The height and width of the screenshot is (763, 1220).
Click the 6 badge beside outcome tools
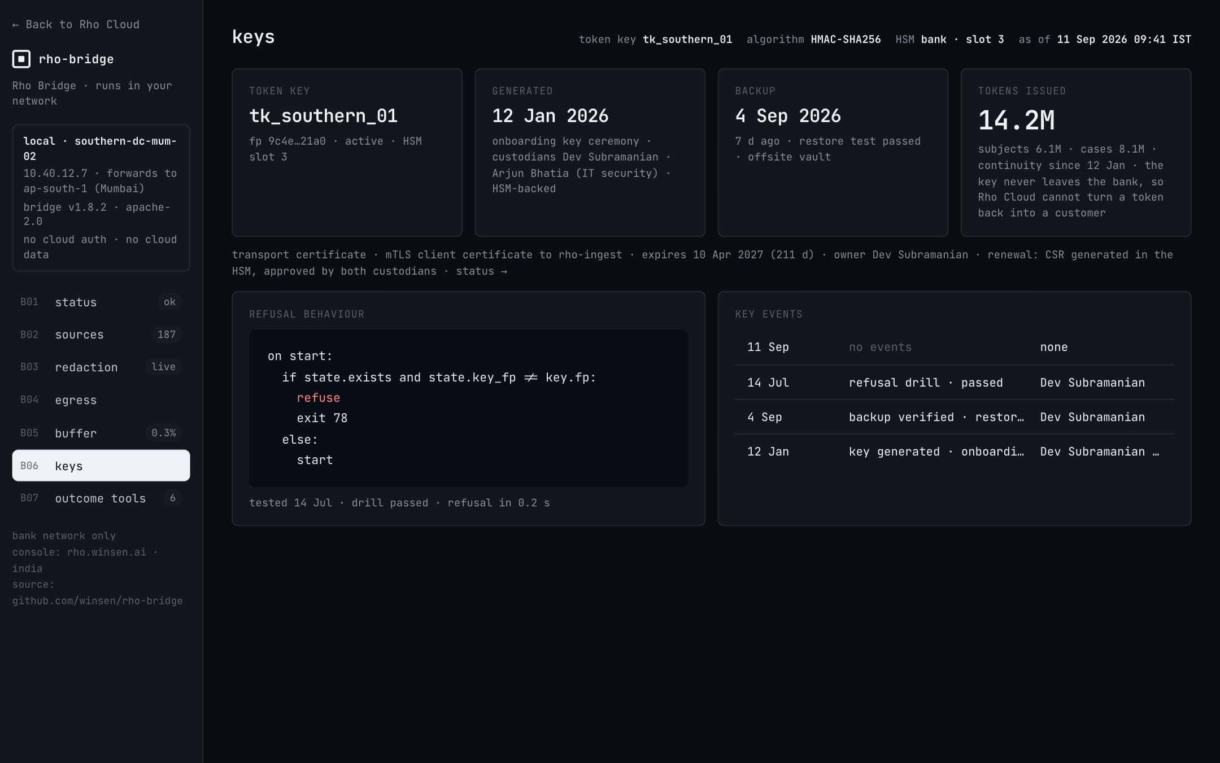(172, 498)
